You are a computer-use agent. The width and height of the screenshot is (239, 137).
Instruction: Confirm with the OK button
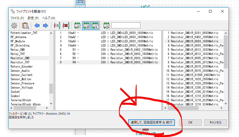point(190,123)
